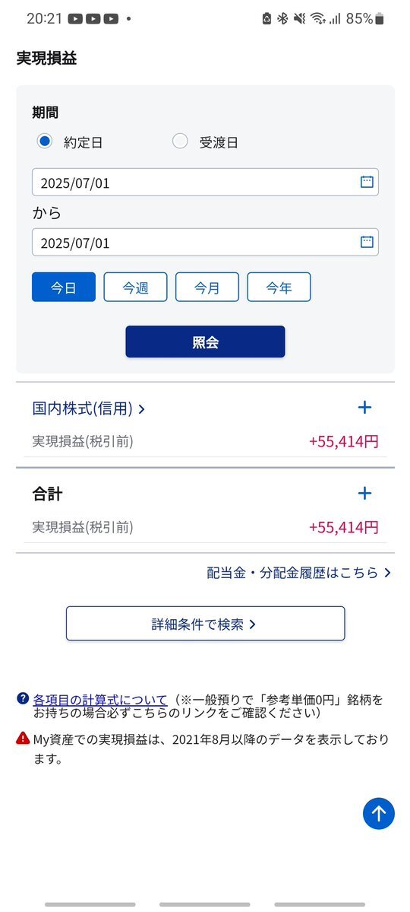Open calendar picker for start date
This screenshot has height=912, width=410.
tap(367, 182)
